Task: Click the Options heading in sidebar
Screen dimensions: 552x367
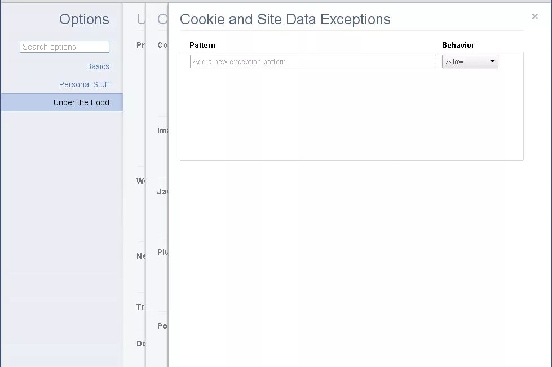Action: pos(84,19)
